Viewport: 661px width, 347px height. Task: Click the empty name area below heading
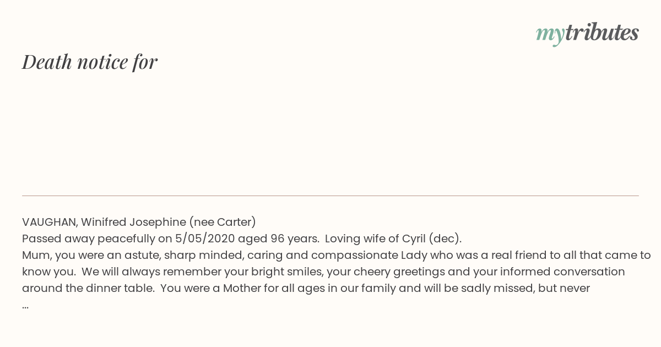click(x=330, y=132)
